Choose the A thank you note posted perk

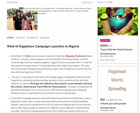(x=113, y=104)
